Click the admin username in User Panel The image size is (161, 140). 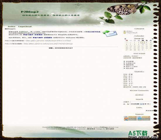tap(126, 56)
